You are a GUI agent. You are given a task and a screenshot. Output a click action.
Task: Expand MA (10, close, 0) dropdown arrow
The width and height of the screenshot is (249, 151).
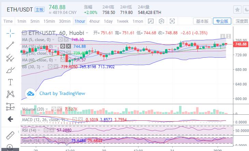click(x=56, y=46)
